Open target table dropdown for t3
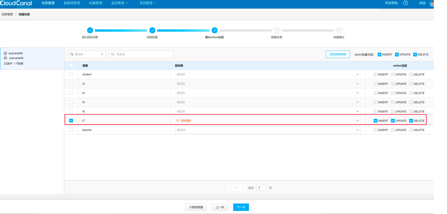 pos(268,84)
